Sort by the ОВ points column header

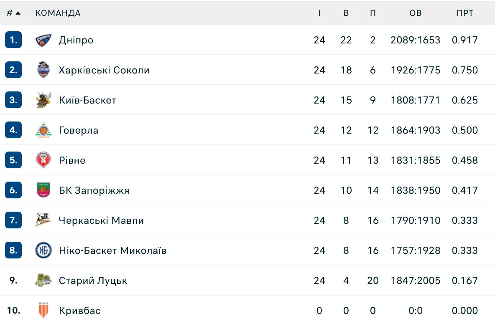416,13
